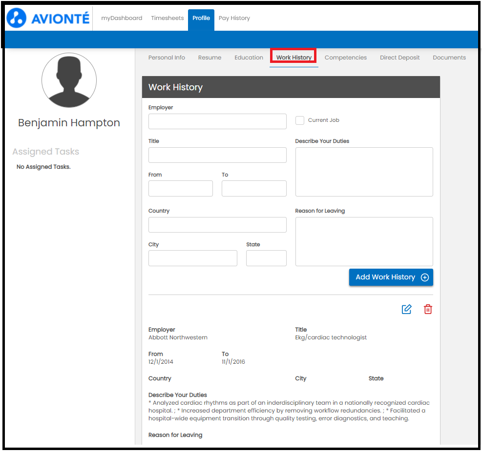Image resolution: width=482 pixels, height=452 pixels.
Task: Delete the Abbott Northwestern work entry
Action: (428, 309)
